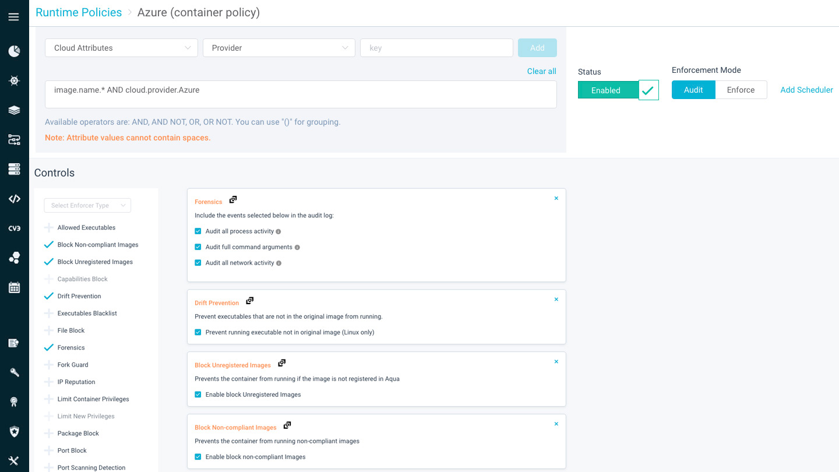
Task: Go back to Runtime Policies breadcrumb
Action: click(79, 12)
